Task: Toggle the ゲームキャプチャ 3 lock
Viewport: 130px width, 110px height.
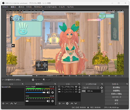Action: click(79, 89)
